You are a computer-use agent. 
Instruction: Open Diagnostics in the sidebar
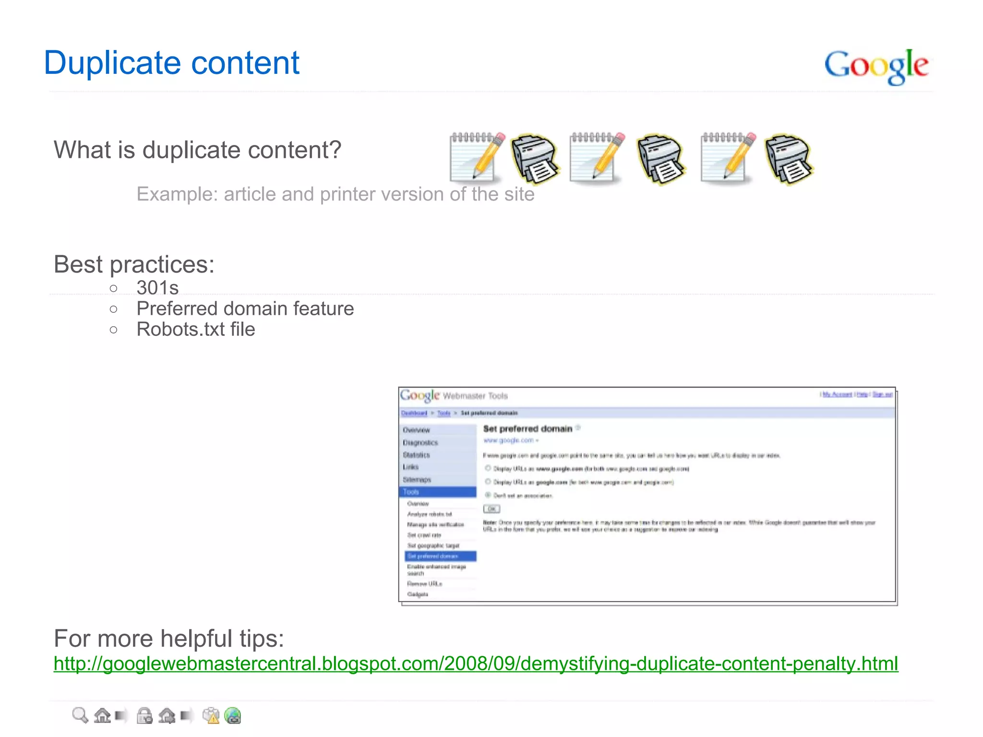click(x=438, y=442)
